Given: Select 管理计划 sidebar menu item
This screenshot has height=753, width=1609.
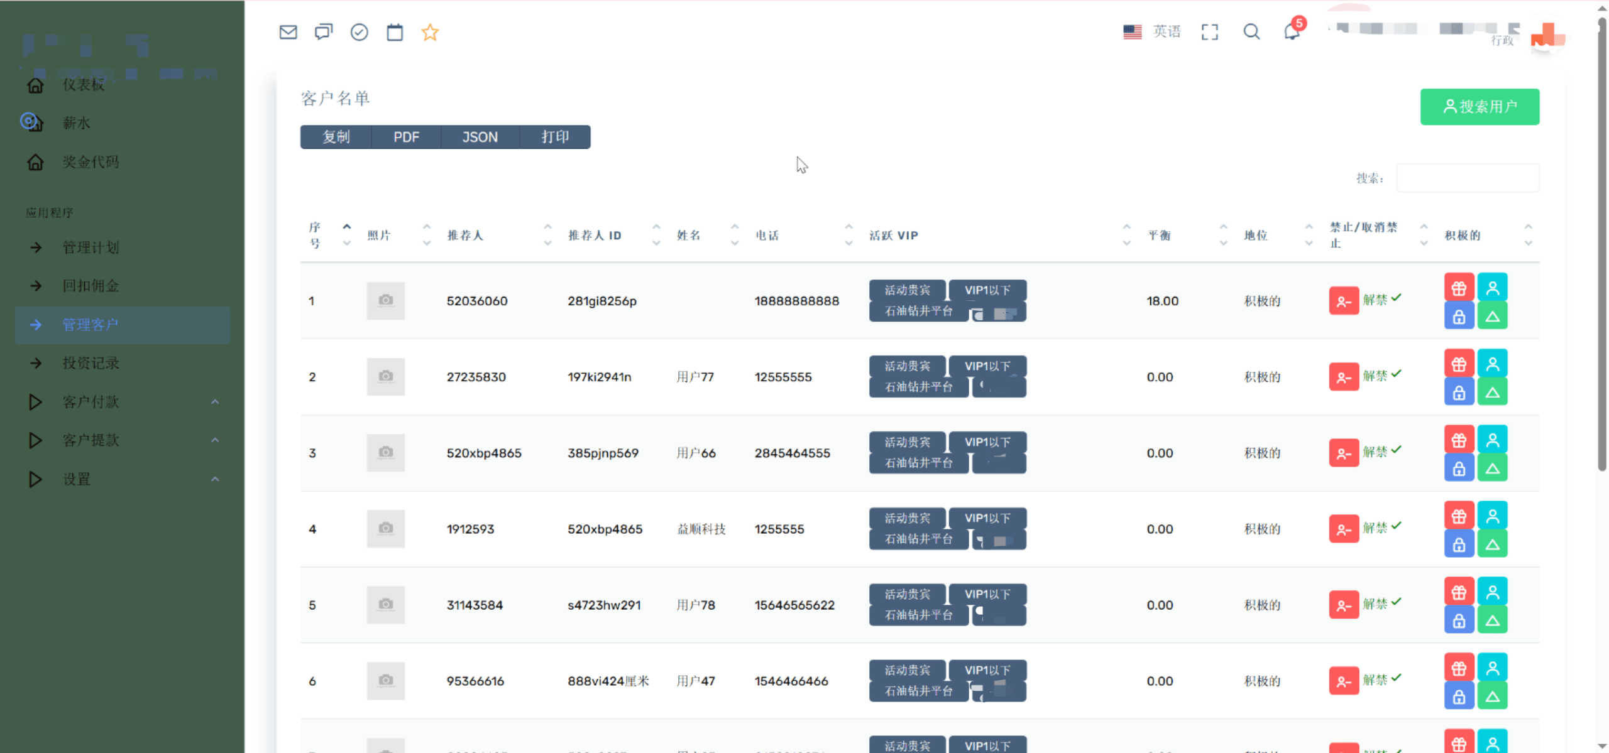Looking at the screenshot, I should [x=91, y=247].
